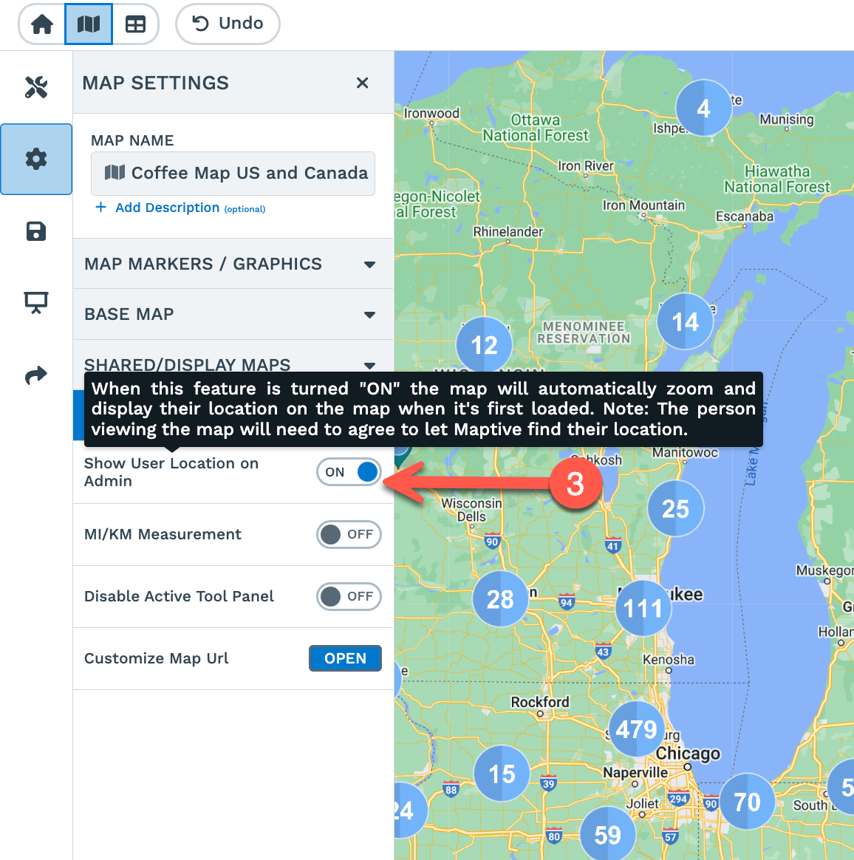
Task: Click the Rockford city label on map
Action: point(540,702)
